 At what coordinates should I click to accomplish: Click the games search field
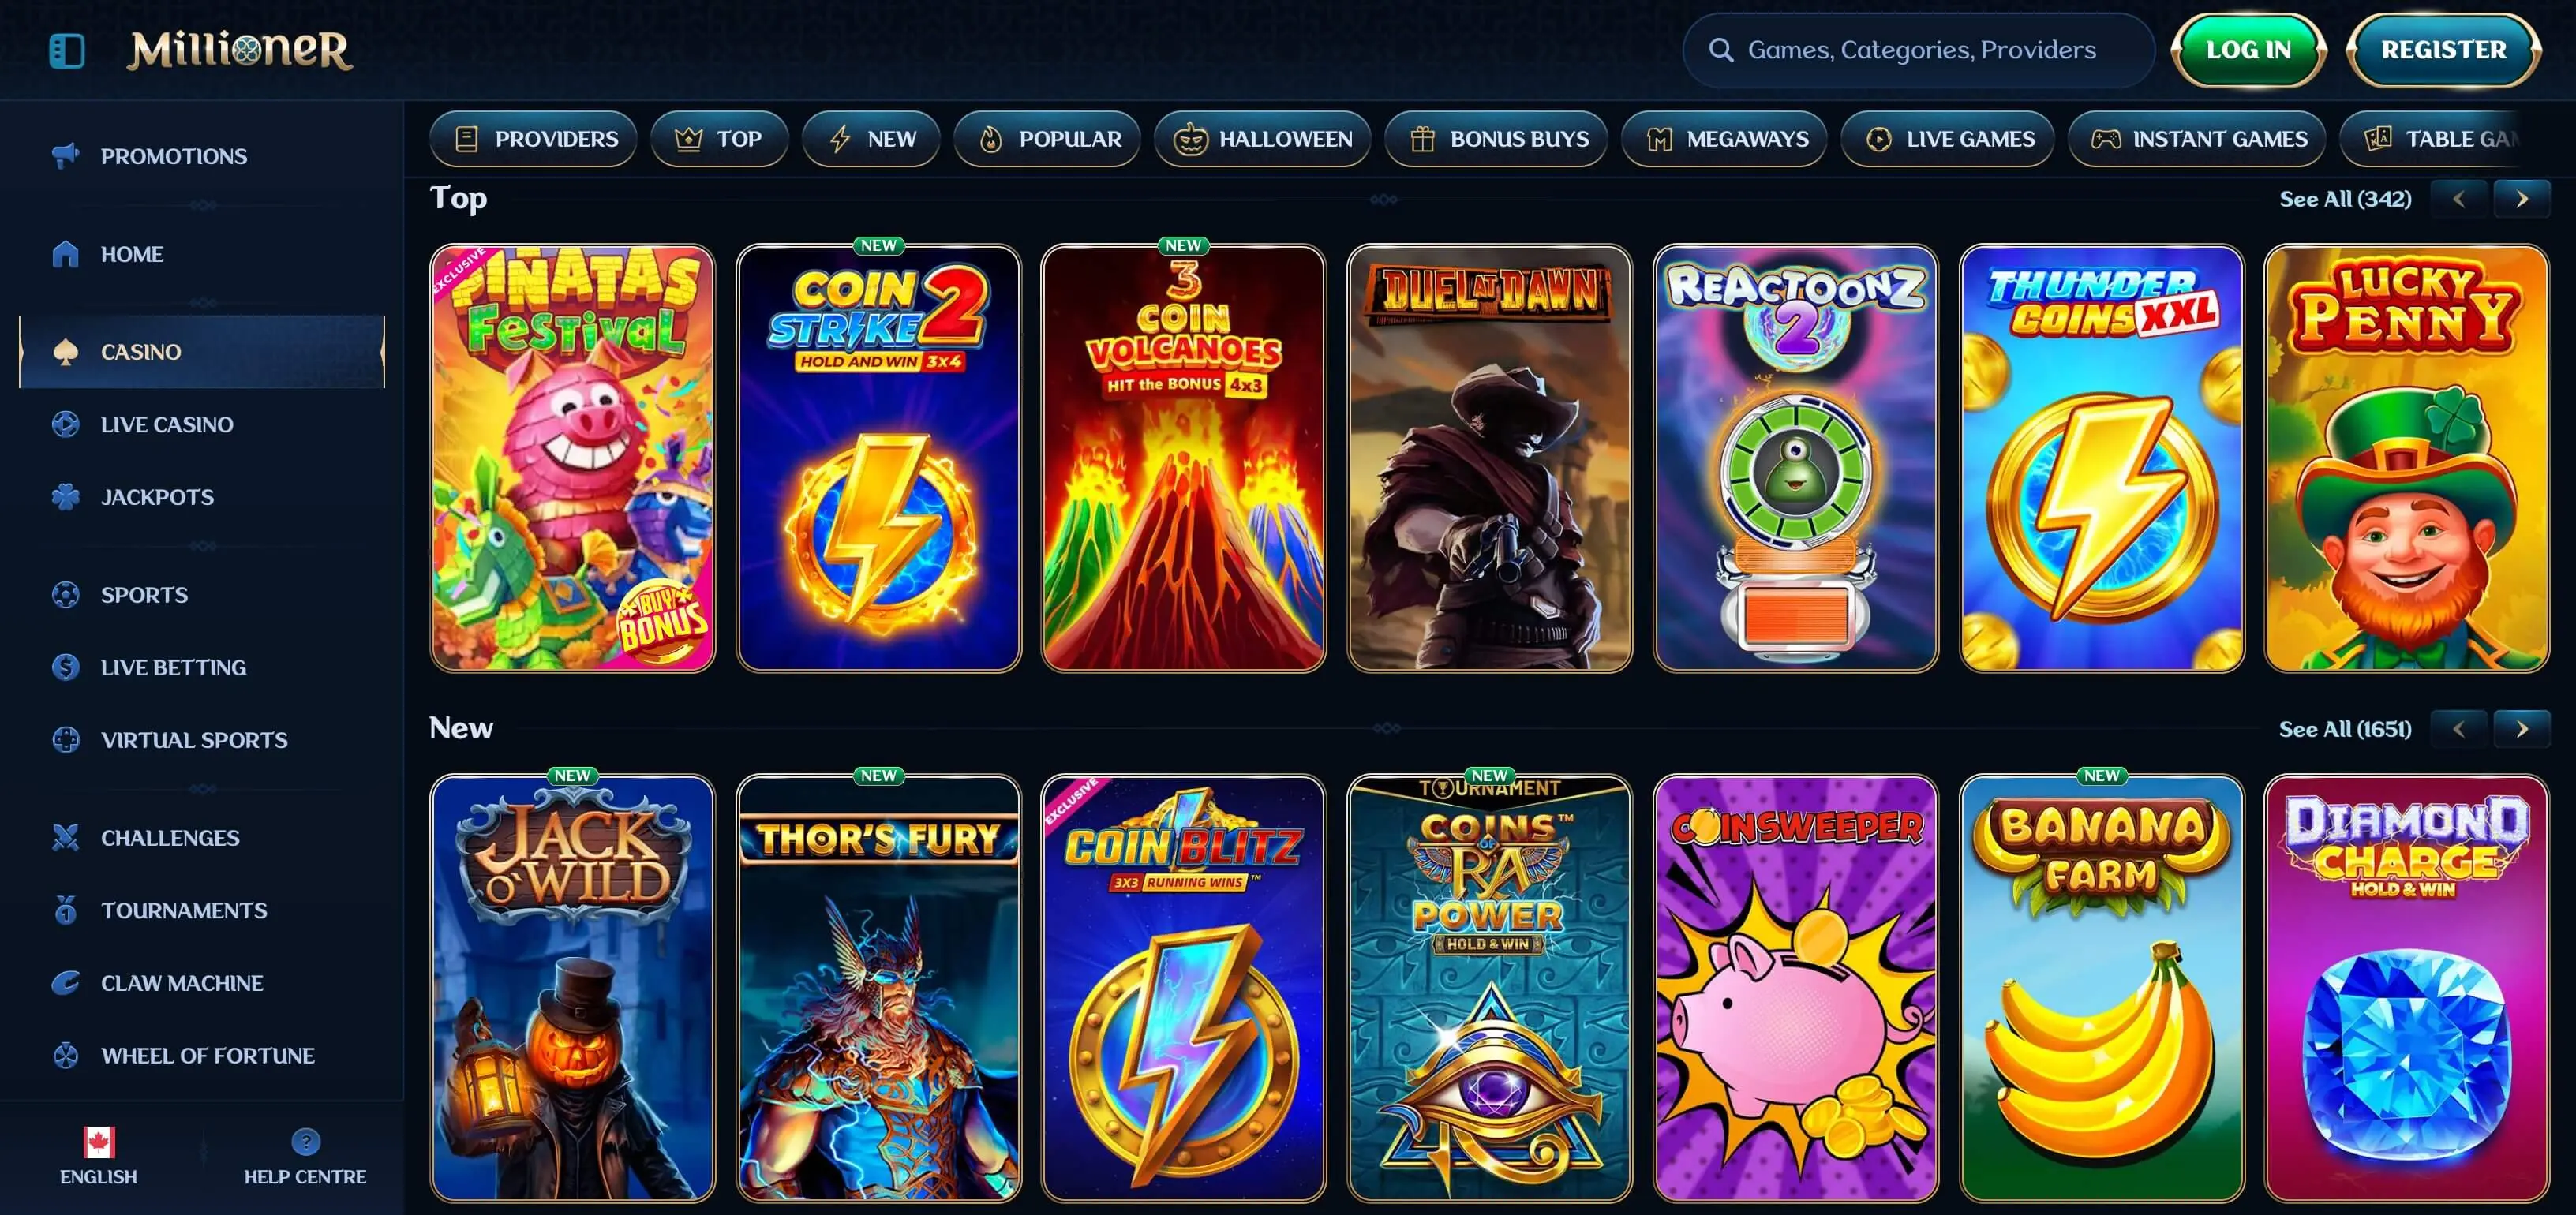1918,50
